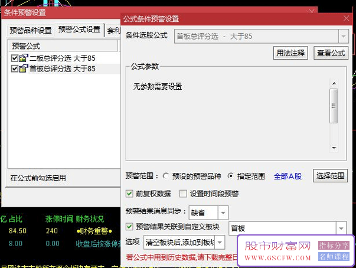Image resolution: width=356 pixels, height=268 pixels.
Task: Open the 首板 custom block dropdown
Action: (x=341, y=228)
